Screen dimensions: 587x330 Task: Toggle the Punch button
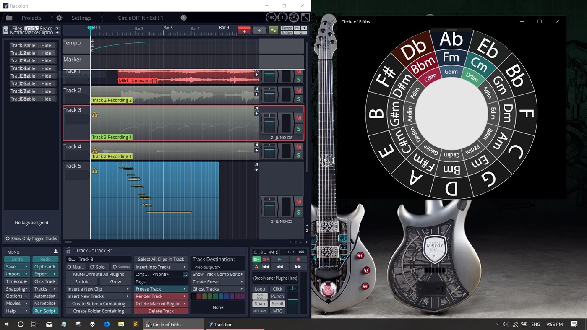coord(277,296)
